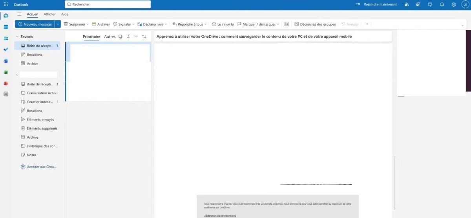The width and height of the screenshot is (471, 218).
Task: Expand the ribbon with the chevron at toolbar end
Action: click(462, 25)
